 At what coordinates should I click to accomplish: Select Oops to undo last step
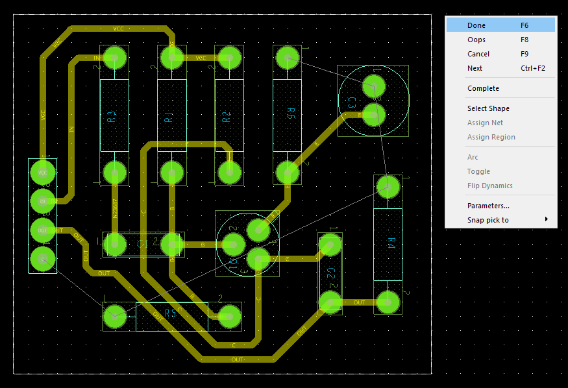(x=500, y=40)
